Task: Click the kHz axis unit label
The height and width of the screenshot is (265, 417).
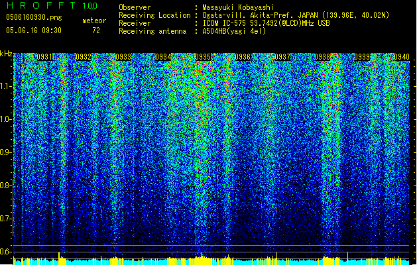Action: 6,54
